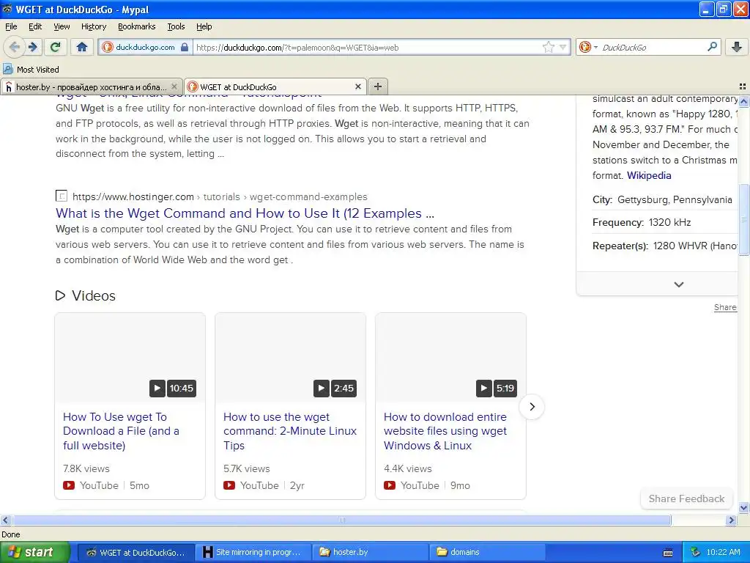Open the Tools menu

[176, 26]
